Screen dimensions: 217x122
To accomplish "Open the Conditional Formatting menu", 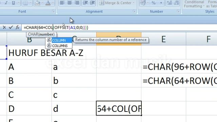I will (x=194, y=4).
